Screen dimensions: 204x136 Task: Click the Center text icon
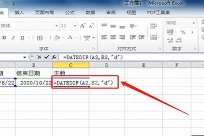[113, 37]
